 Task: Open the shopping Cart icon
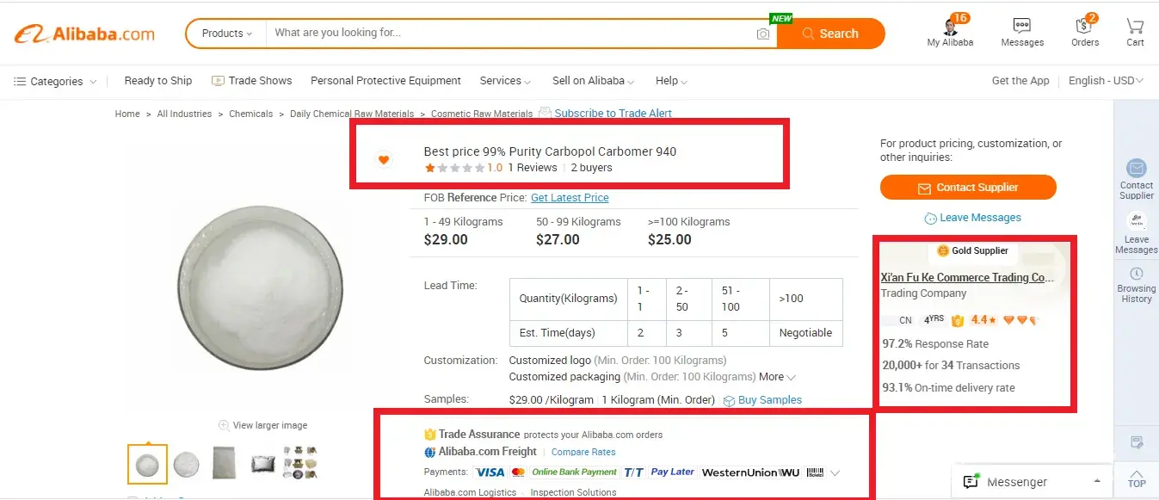pyautogui.click(x=1135, y=26)
